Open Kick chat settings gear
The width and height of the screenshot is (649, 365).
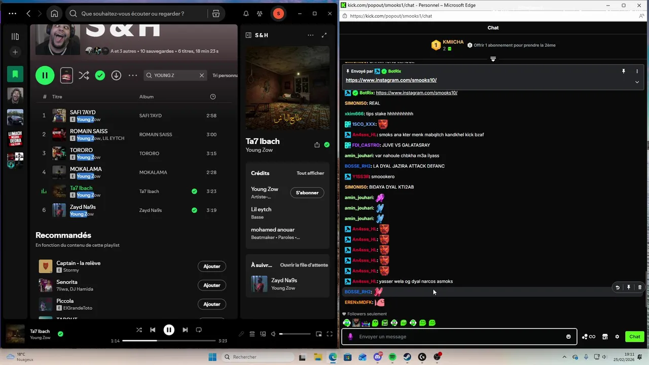(617, 337)
